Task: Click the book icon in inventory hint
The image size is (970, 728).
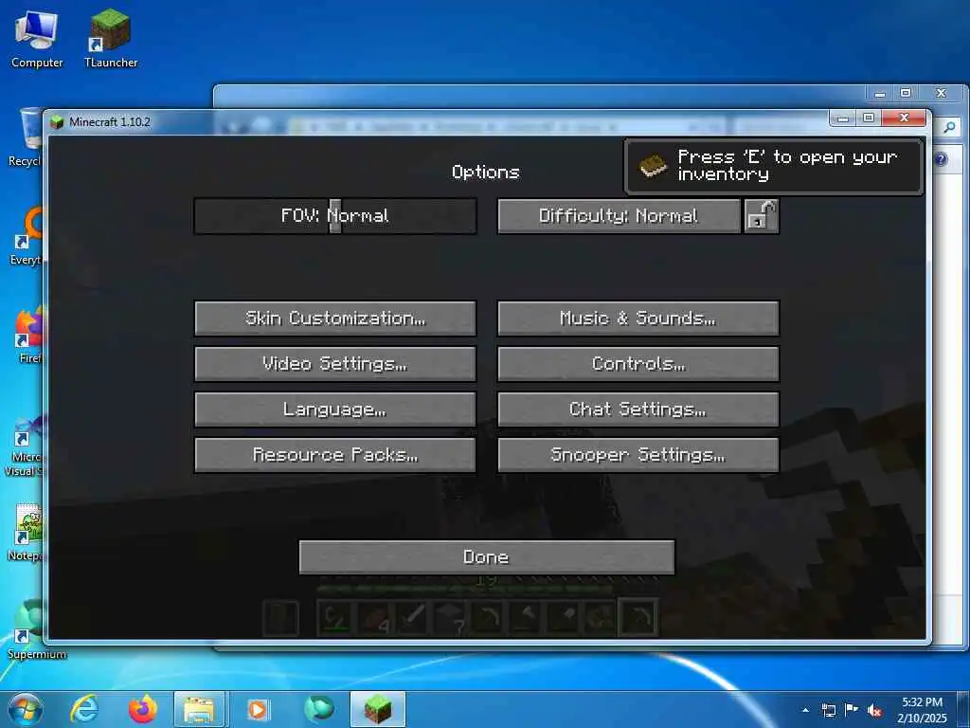Action: point(653,166)
